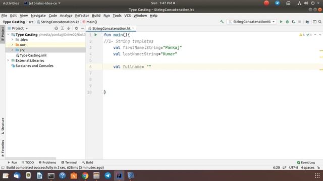Open the Favorites side tool window
The width and height of the screenshot is (323, 181).
[3, 148]
